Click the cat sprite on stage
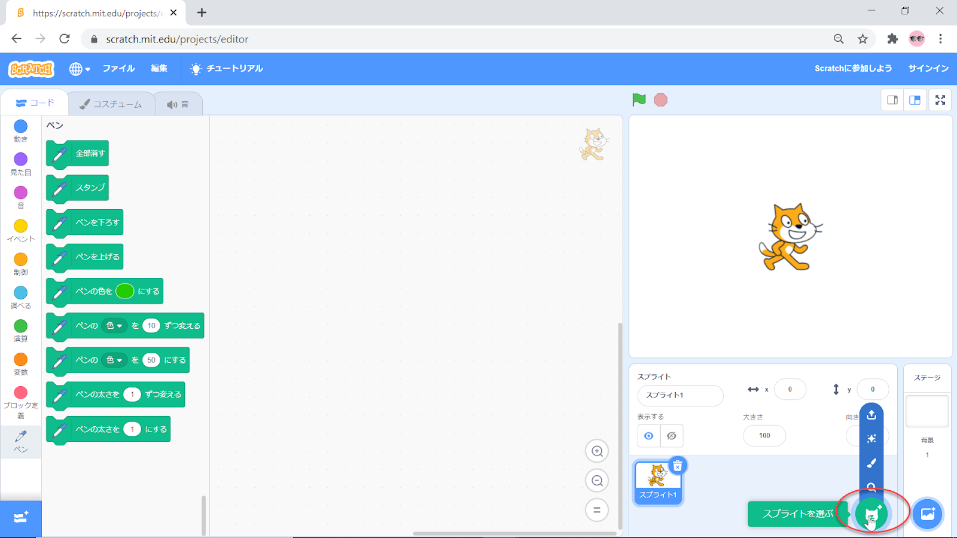This screenshot has width=957, height=538. point(790,237)
